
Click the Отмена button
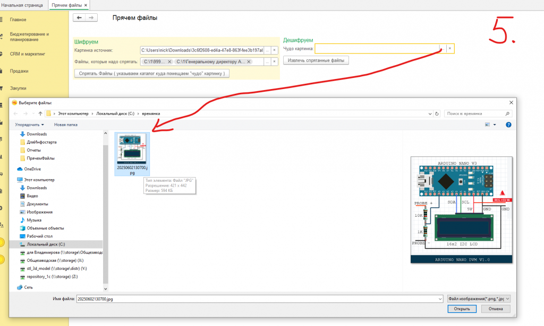point(496,309)
